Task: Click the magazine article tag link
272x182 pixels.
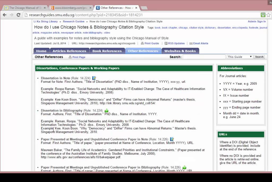Action: (x=50, y=33)
